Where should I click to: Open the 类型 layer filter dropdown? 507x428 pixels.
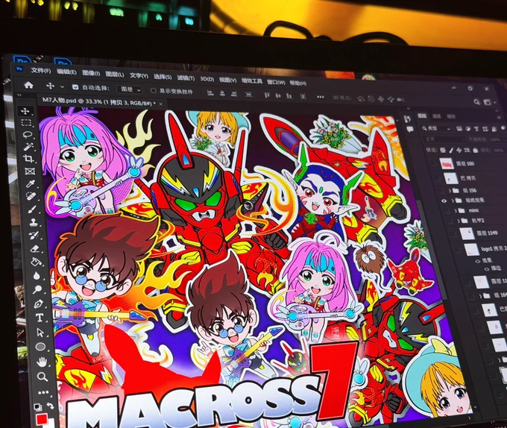click(436, 128)
